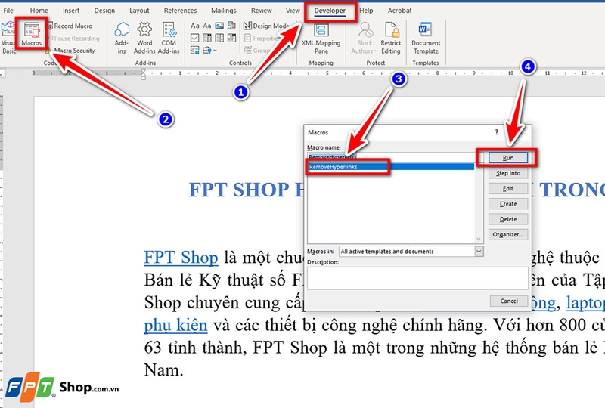605x408 pixels.
Task: Open Word Add-ins
Action: click(144, 38)
